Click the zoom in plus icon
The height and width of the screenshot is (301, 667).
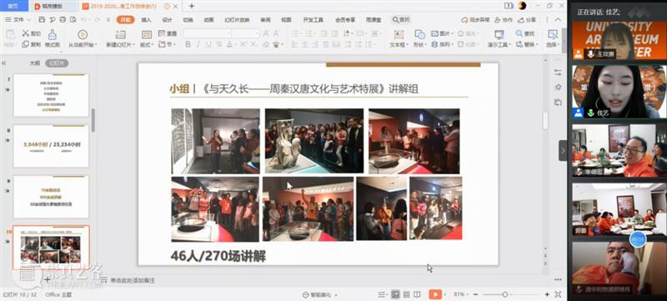[547, 294]
